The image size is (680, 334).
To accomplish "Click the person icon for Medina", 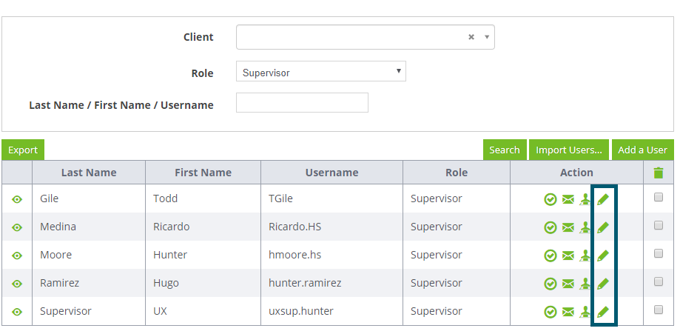I will (x=585, y=227).
